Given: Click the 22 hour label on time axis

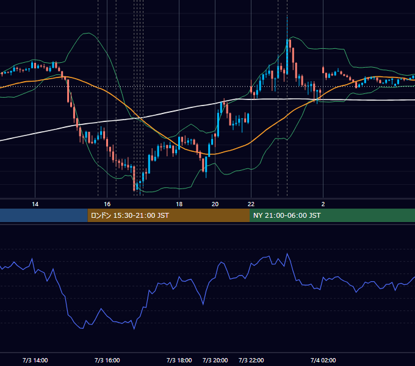Looking at the screenshot, I should pos(251,204).
